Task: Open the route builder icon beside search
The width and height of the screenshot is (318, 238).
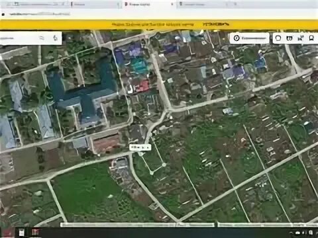Action: (42, 38)
